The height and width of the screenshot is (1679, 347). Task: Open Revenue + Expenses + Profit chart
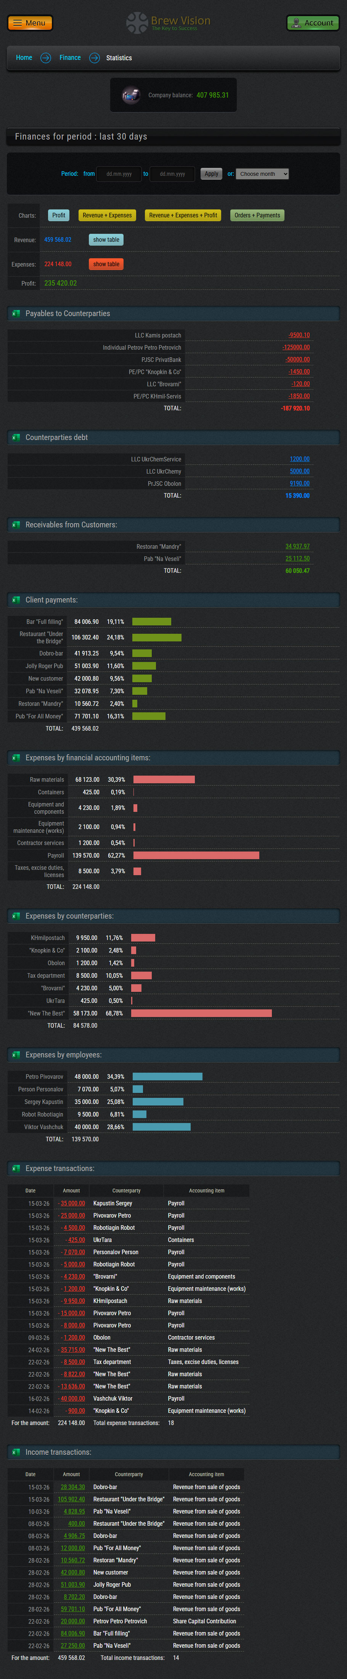pyautogui.click(x=183, y=215)
